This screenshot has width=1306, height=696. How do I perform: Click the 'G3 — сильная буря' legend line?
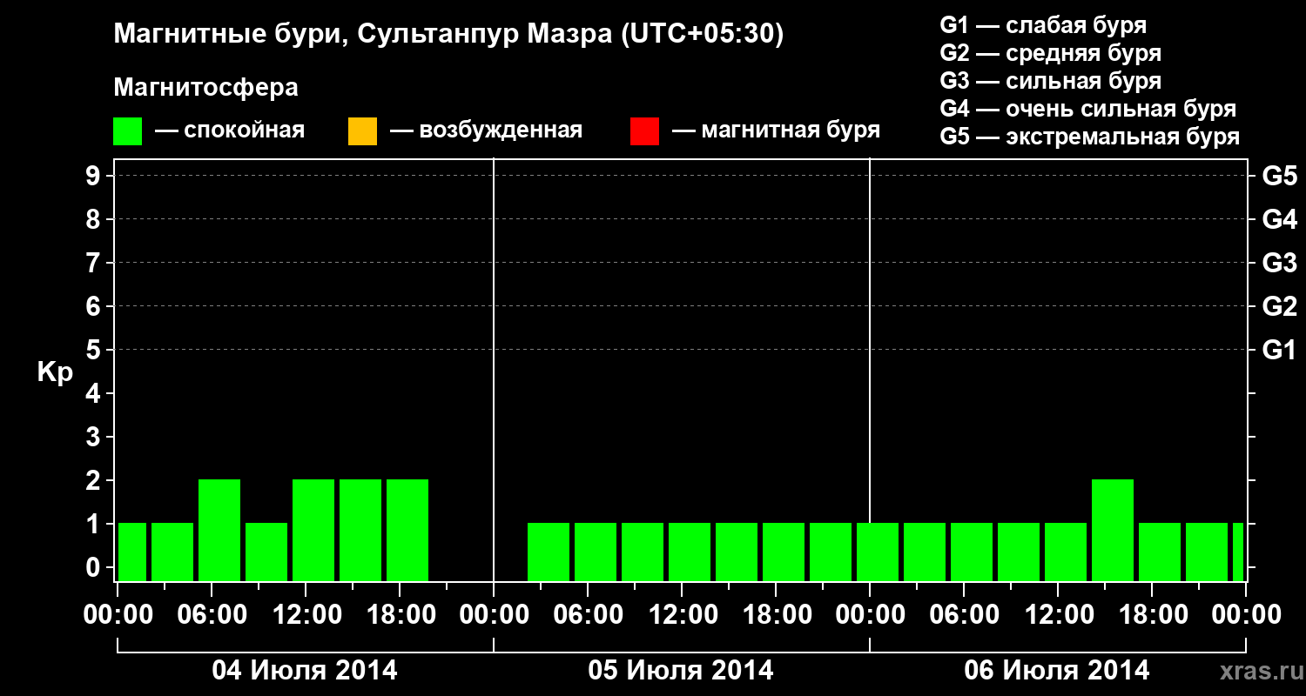pyautogui.click(x=1051, y=81)
